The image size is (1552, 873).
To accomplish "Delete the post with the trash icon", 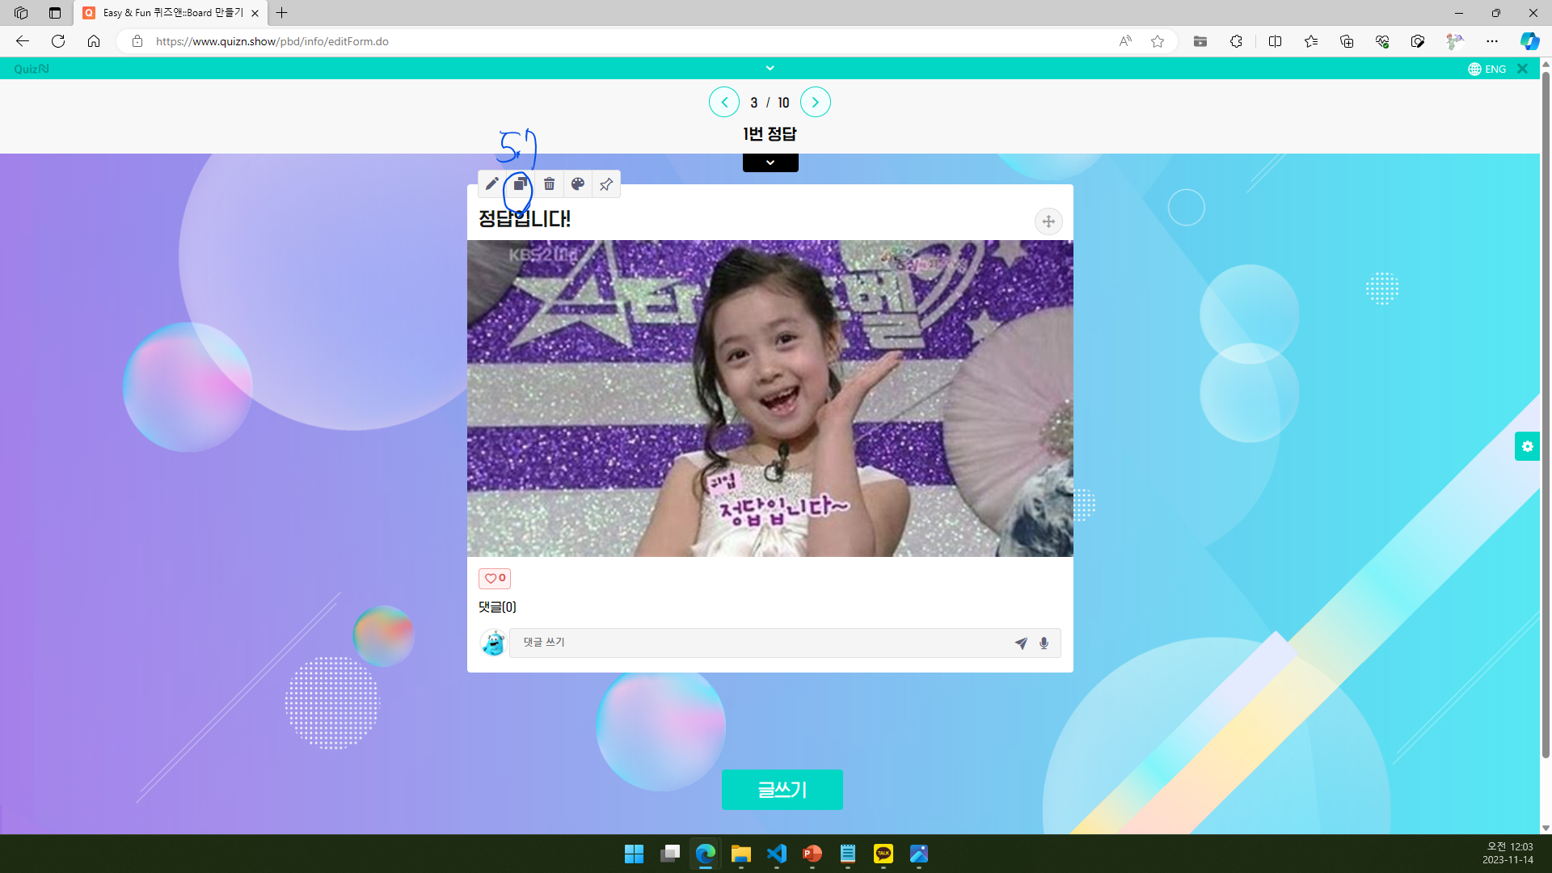I will click(x=549, y=184).
